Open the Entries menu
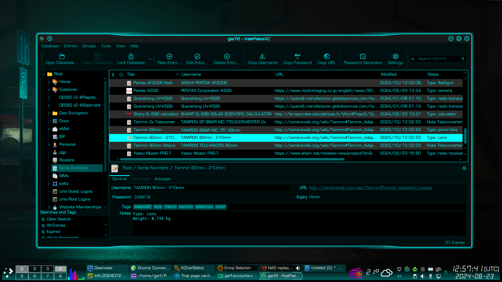This screenshot has width=502, height=282. click(70, 46)
